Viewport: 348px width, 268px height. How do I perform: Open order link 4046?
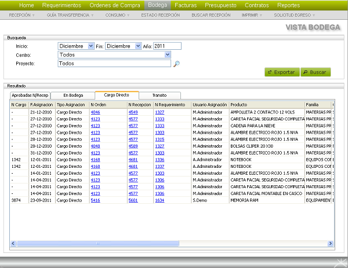[x=96, y=112]
